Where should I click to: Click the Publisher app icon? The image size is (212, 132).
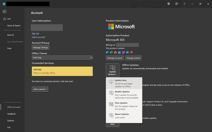pos(127,53)
